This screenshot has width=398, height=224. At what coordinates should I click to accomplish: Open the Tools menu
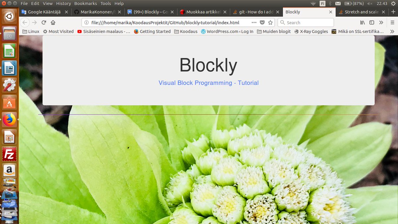(105, 3)
